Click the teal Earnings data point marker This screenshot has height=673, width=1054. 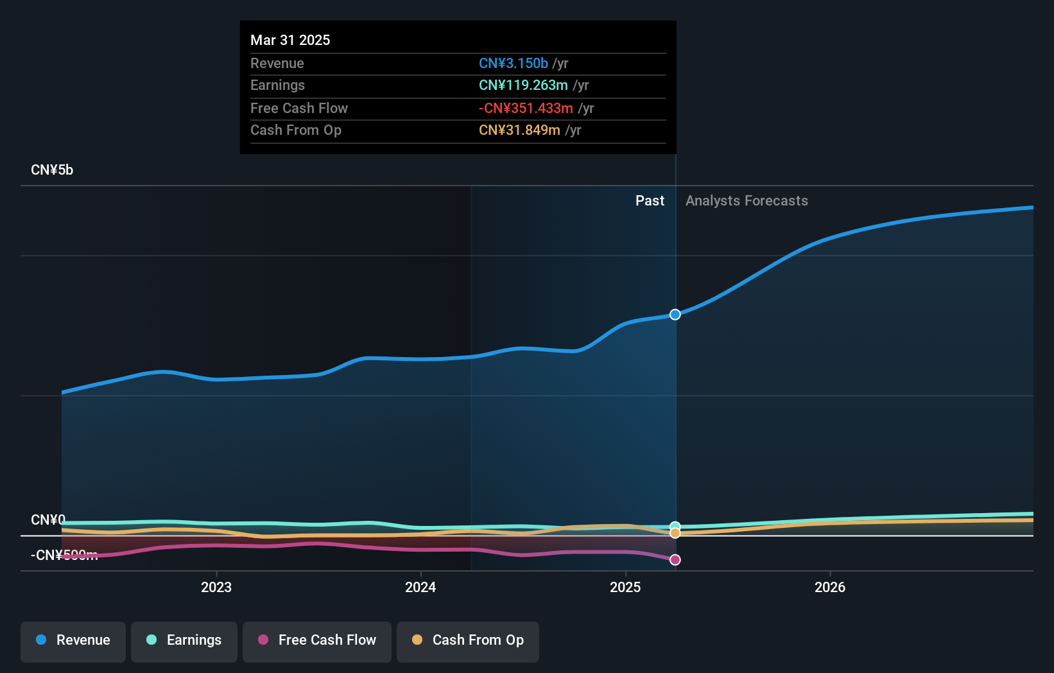click(675, 527)
